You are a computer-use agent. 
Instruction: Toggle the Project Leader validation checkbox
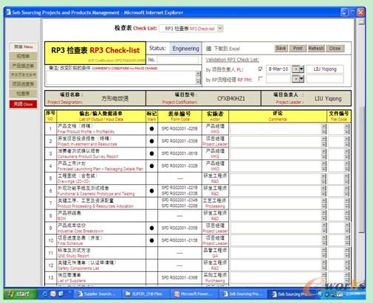[x=260, y=69]
